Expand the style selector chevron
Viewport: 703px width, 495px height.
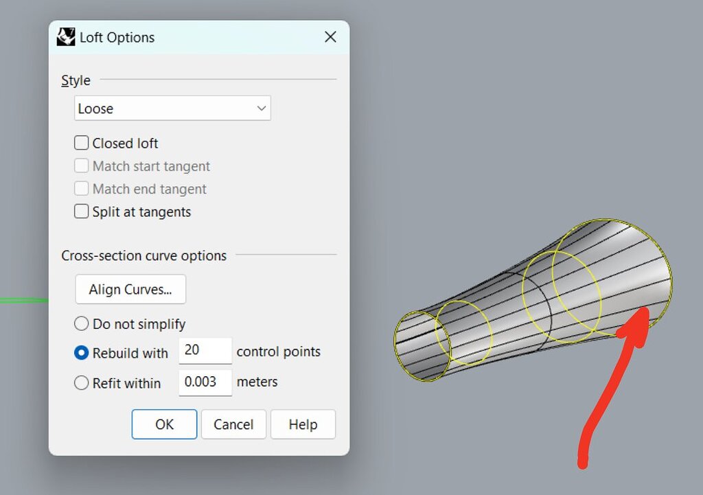(x=261, y=108)
